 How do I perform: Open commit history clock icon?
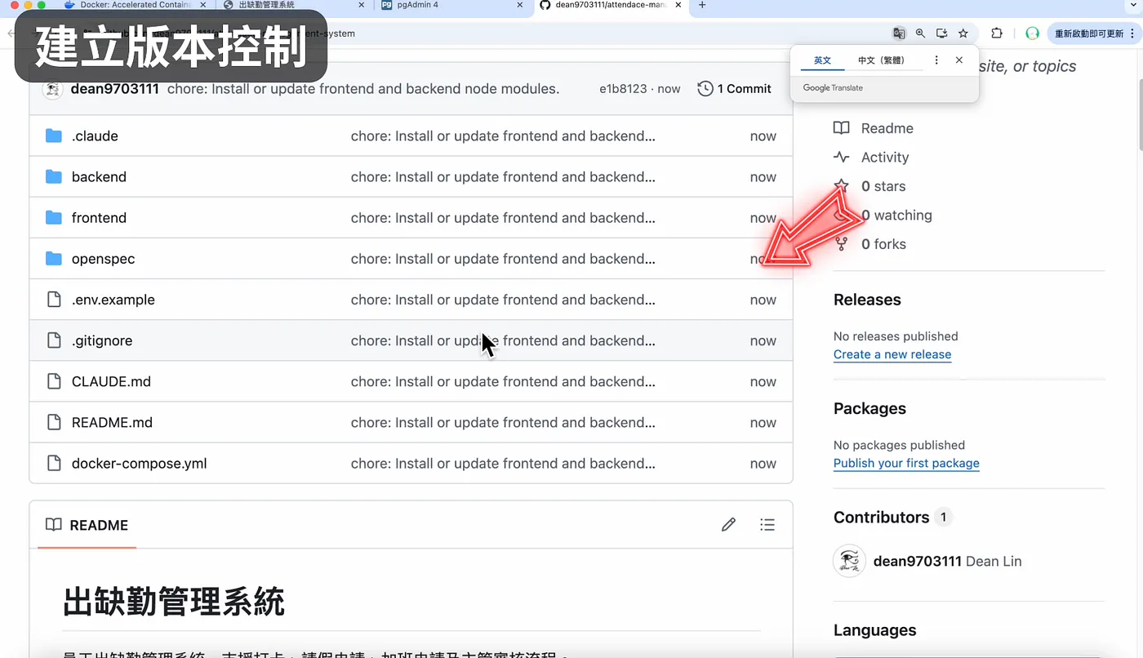coord(705,88)
